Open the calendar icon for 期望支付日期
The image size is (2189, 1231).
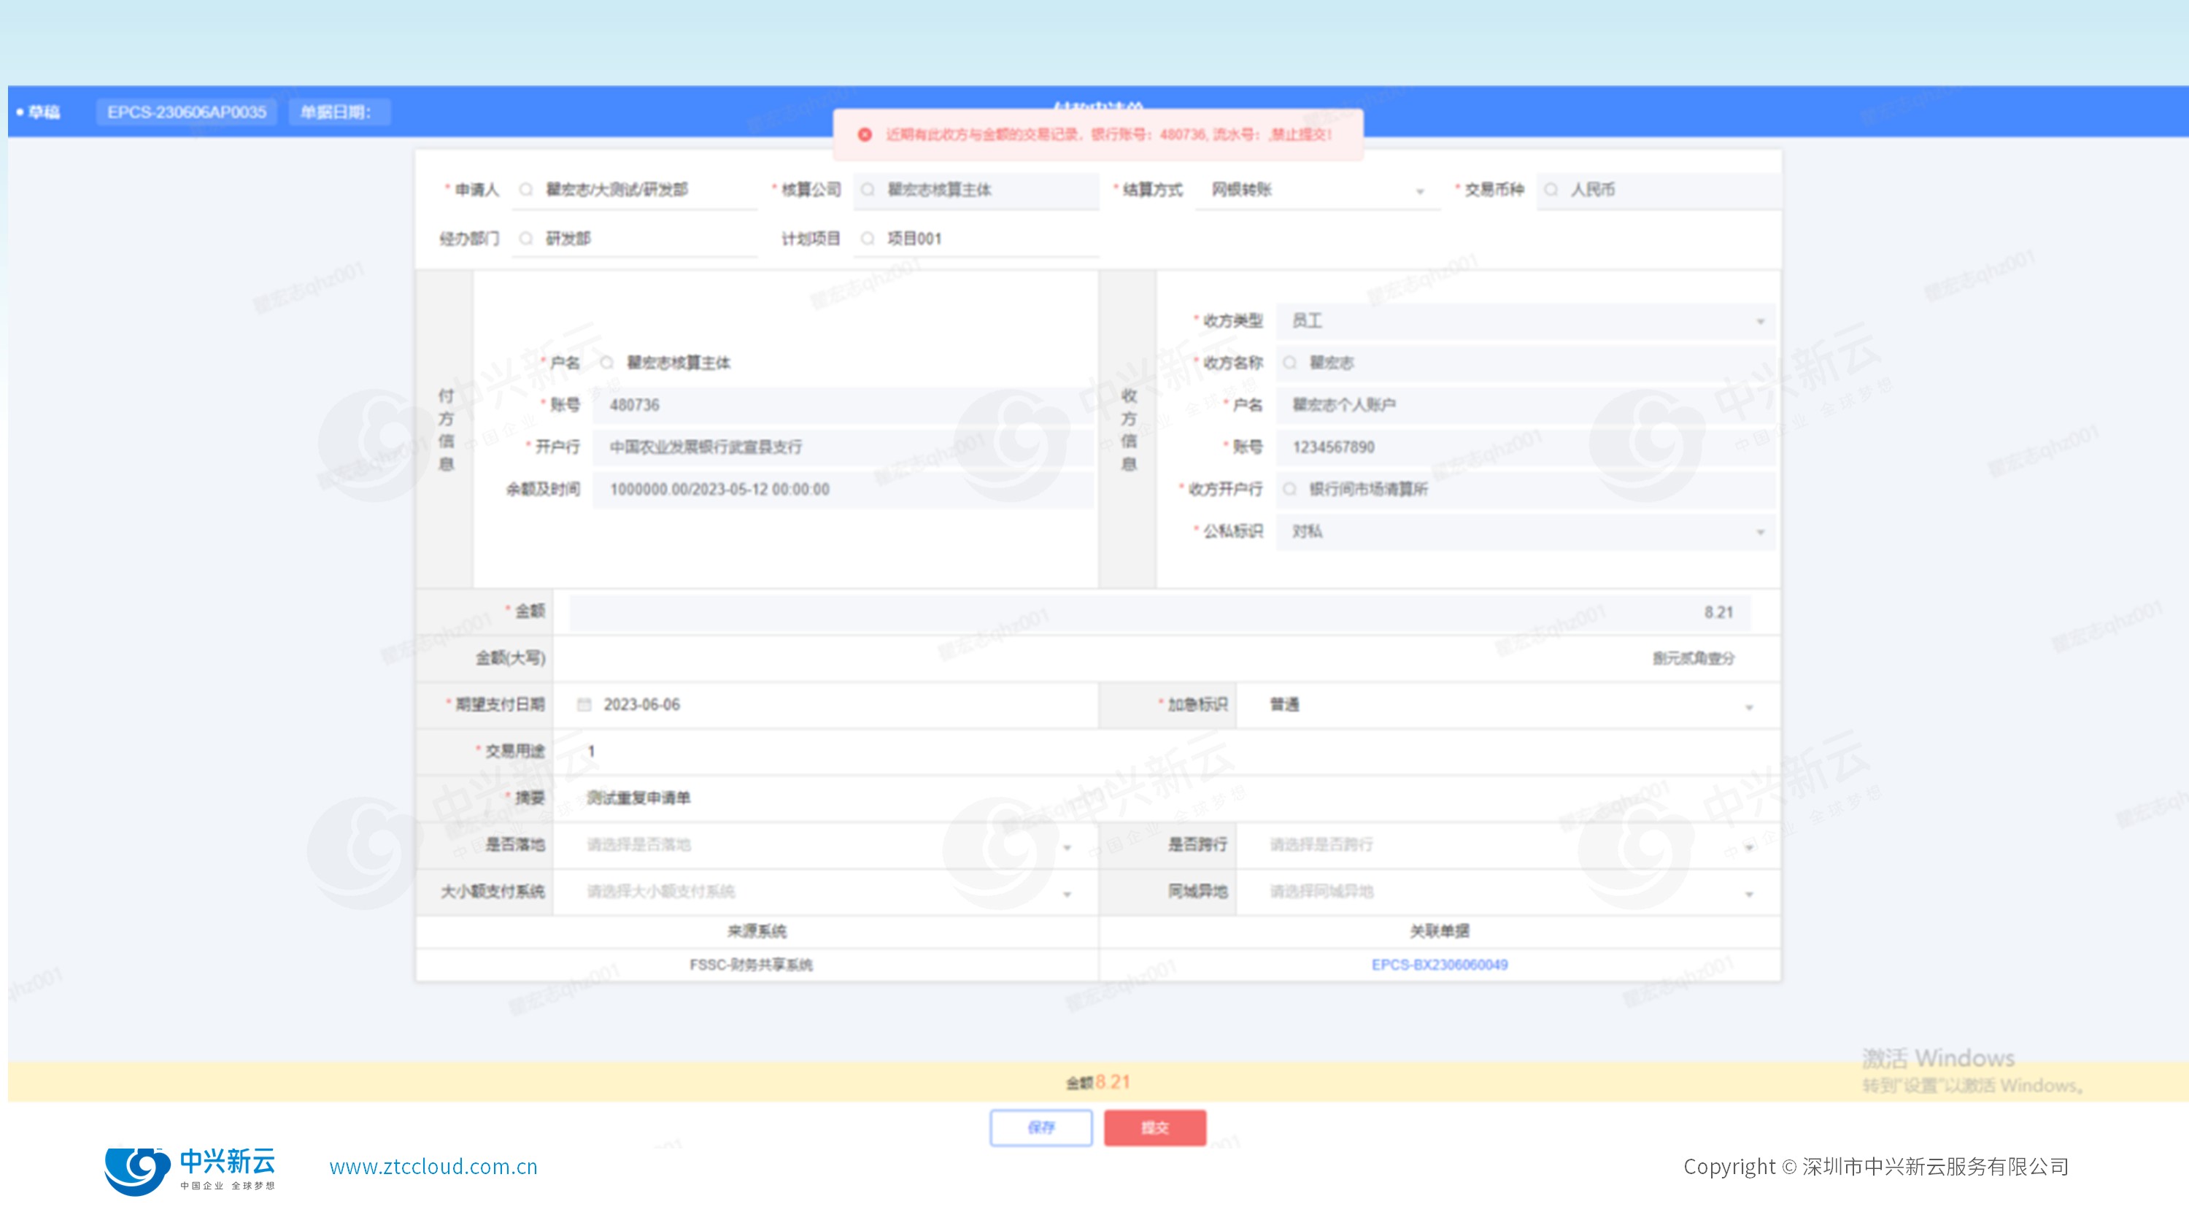click(584, 704)
